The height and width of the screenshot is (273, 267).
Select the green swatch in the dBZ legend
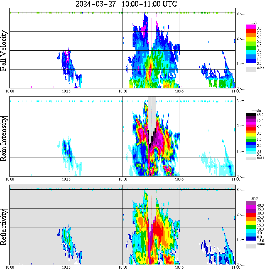tap(251, 227)
